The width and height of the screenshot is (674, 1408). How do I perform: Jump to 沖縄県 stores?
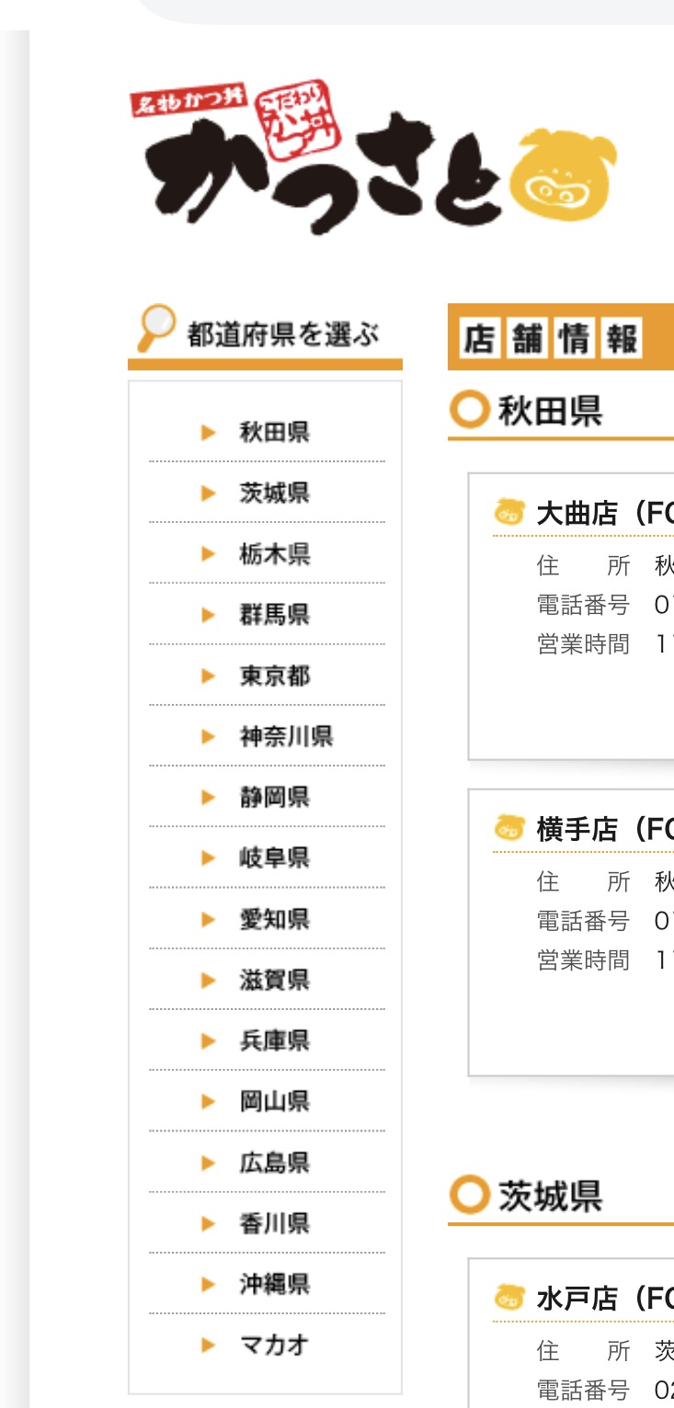click(x=274, y=1284)
